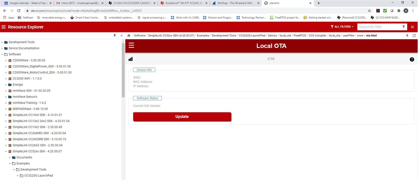
Task: Expand MSP430Ware - 3.80.10.09 package
Action: [6, 109]
